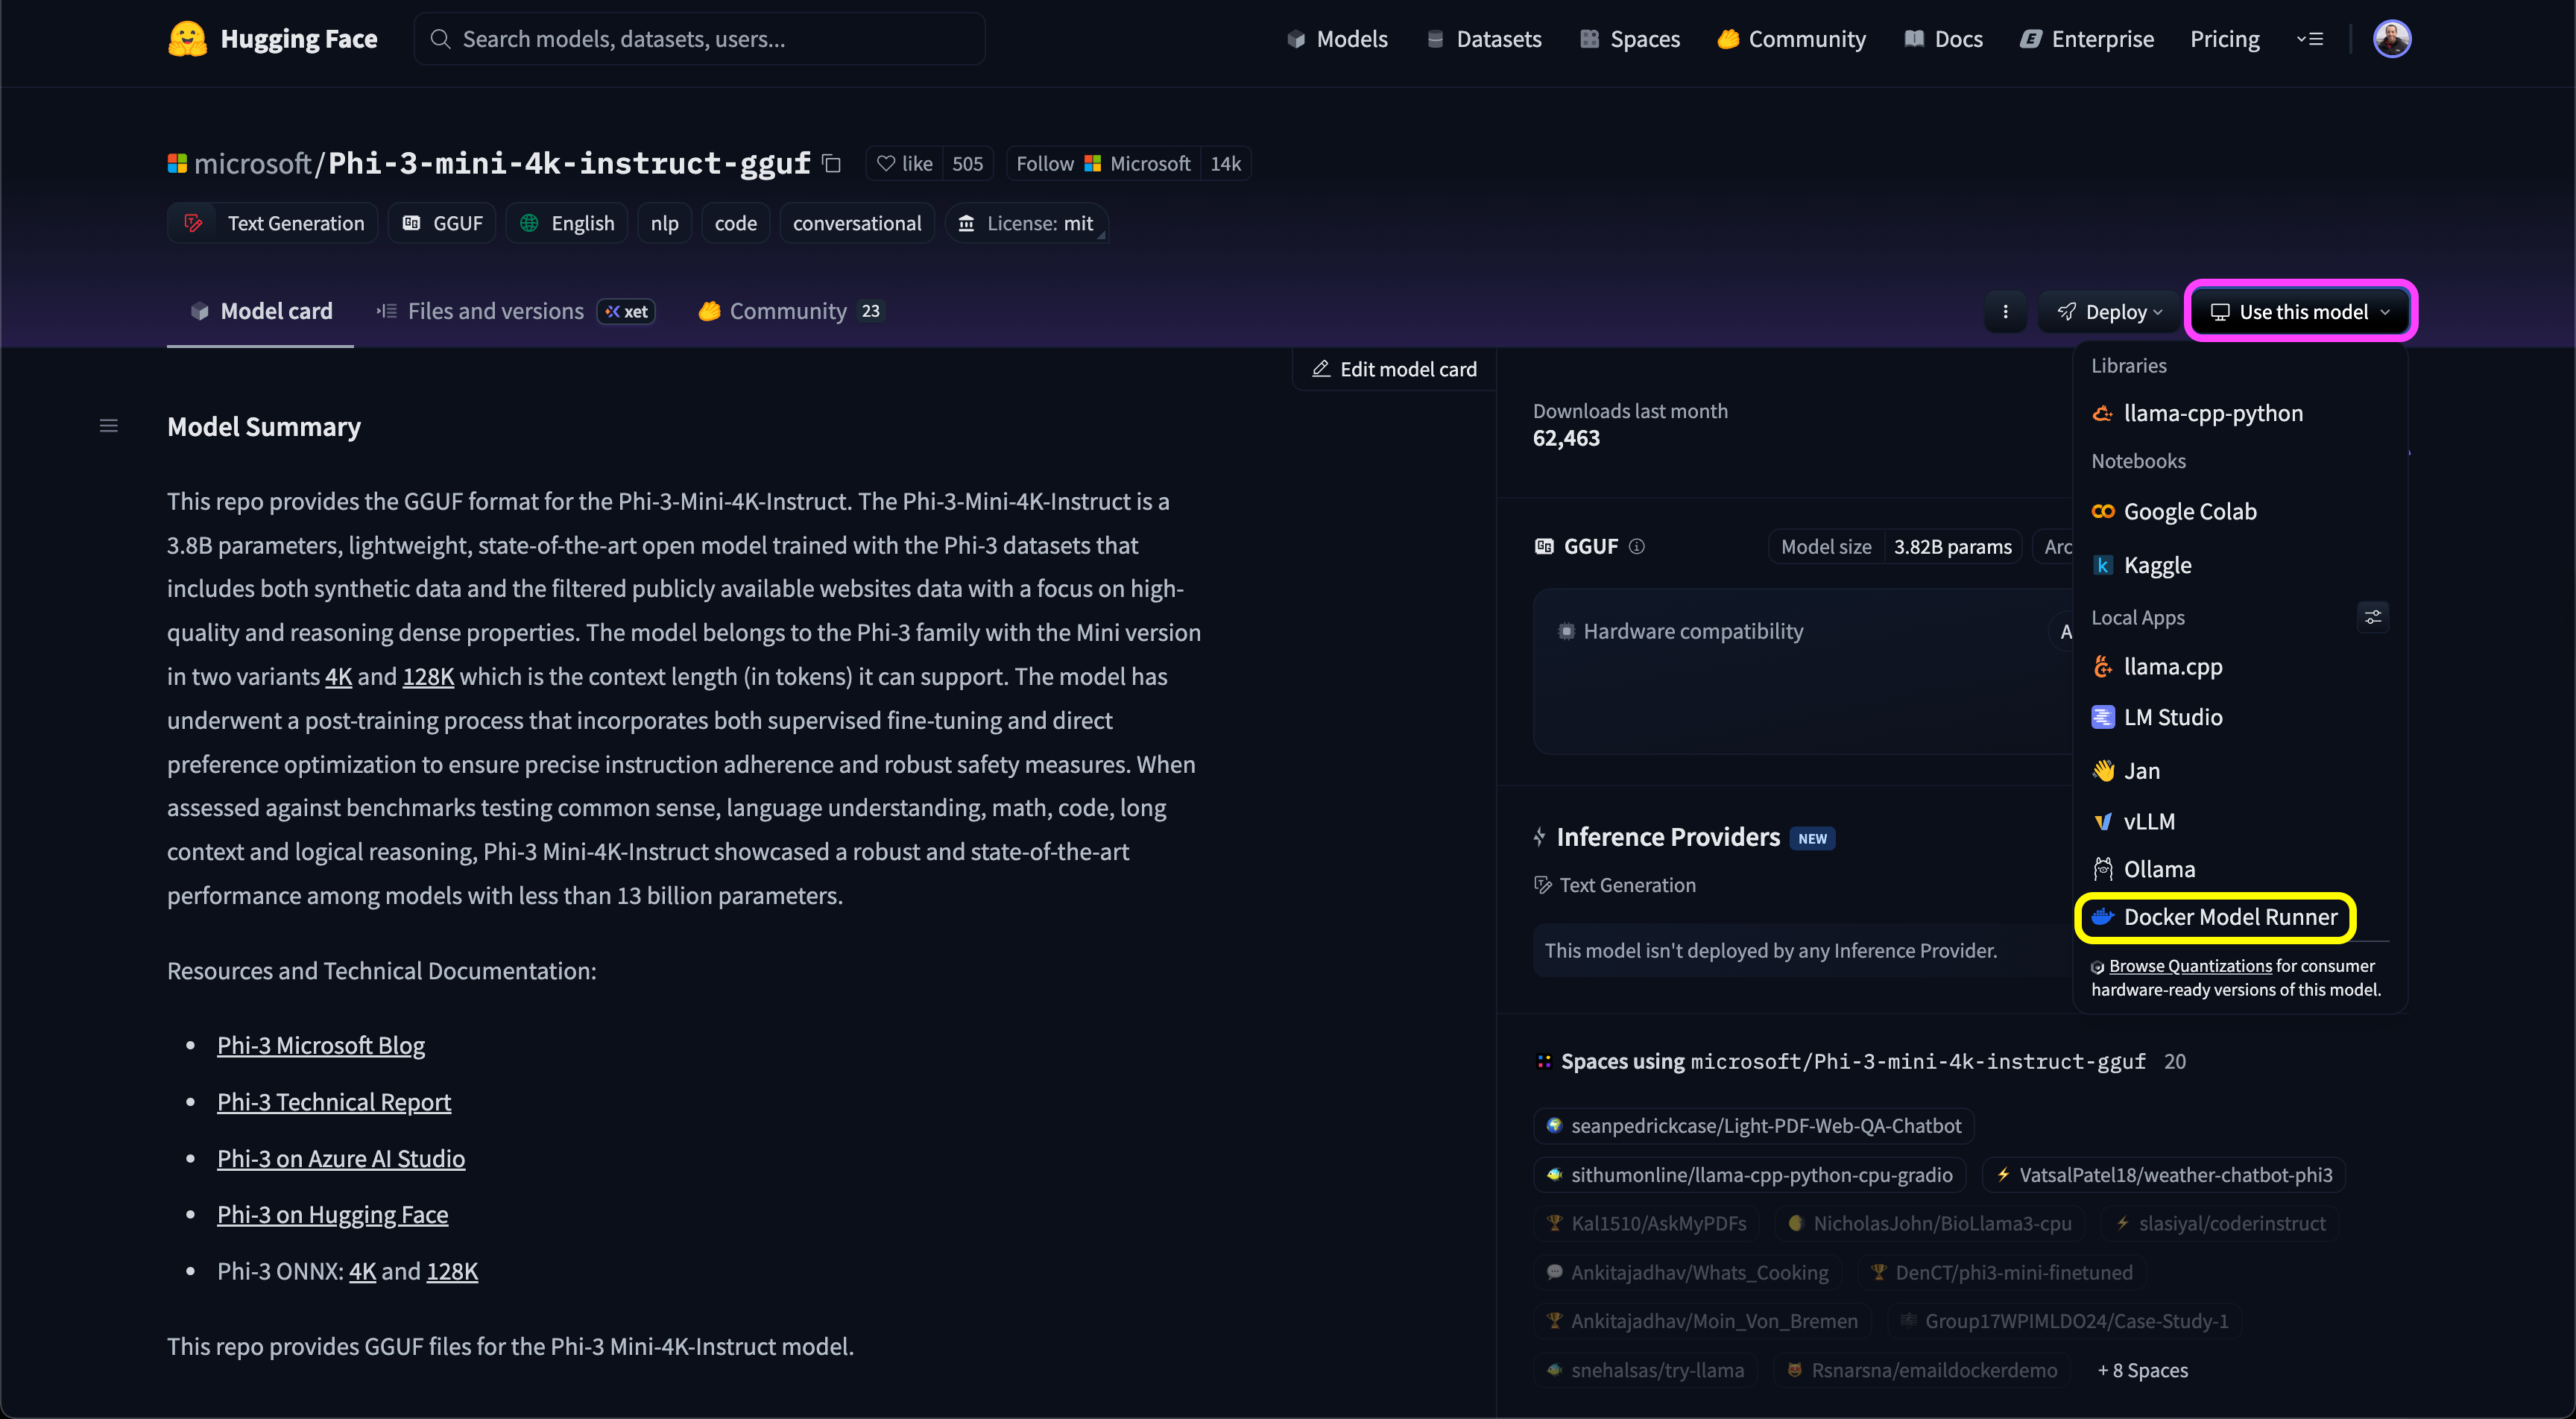
Task: Open the Phi-3 Technical Report link
Action: (334, 1102)
